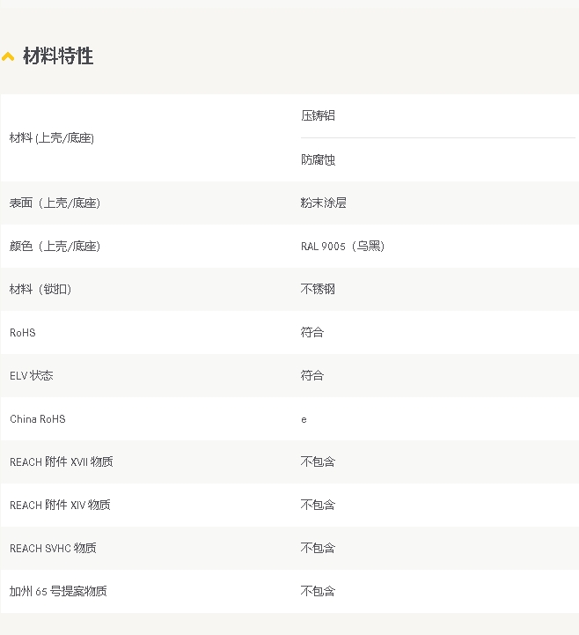
Task: Collapse the 材料特性 section with yellow chevron
Action: point(8,56)
